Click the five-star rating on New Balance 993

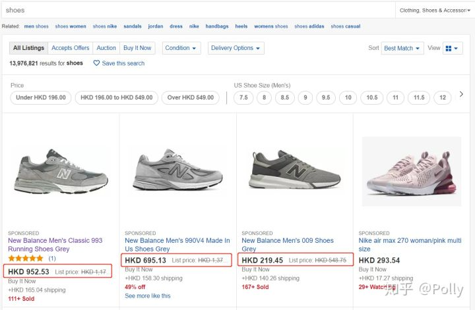[x=26, y=259]
